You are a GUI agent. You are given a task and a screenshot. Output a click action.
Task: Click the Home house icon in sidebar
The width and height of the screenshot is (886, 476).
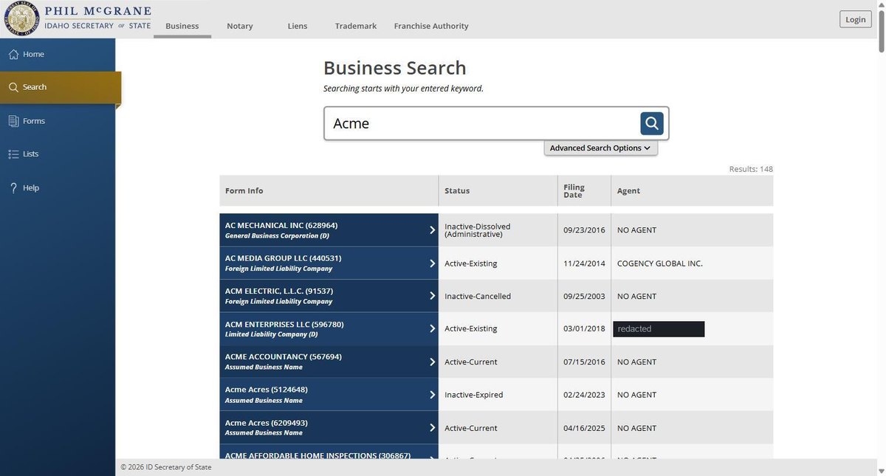pos(13,55)
